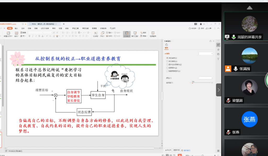Start slideshow with the orange play button
Screen dimensions: 268x156
click(180, 155)
